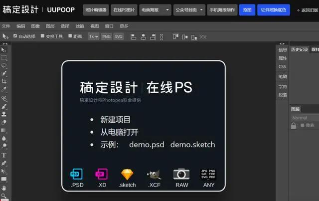Click the .PSD file format icon
Viewport: 319px width, 201px height.
tap(76, 174)
